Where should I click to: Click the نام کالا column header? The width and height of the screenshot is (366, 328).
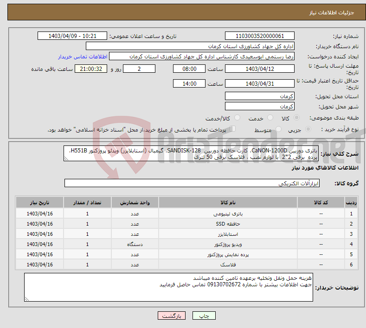tap(228, 202)
